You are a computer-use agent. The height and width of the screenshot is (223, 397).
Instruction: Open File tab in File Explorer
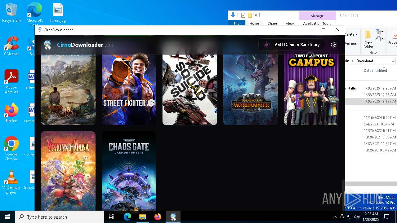237,24
